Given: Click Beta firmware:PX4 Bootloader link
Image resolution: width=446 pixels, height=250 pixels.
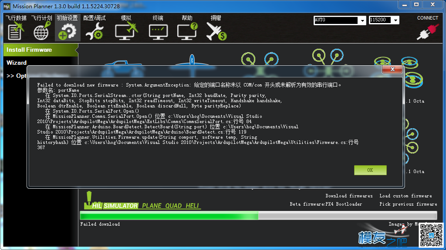Looking at the screenshot, I should [326, 204].
